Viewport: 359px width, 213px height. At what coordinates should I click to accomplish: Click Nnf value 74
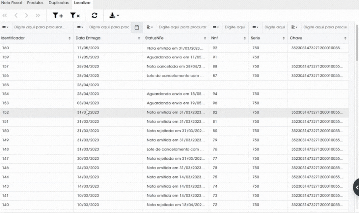point(215,186)
